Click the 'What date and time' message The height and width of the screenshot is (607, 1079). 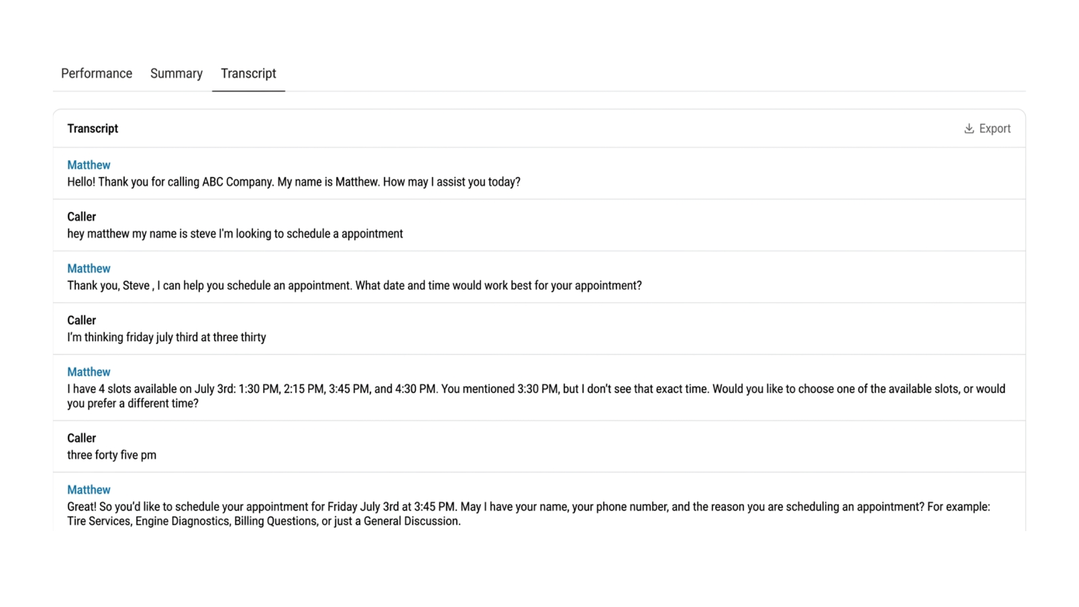355,286
